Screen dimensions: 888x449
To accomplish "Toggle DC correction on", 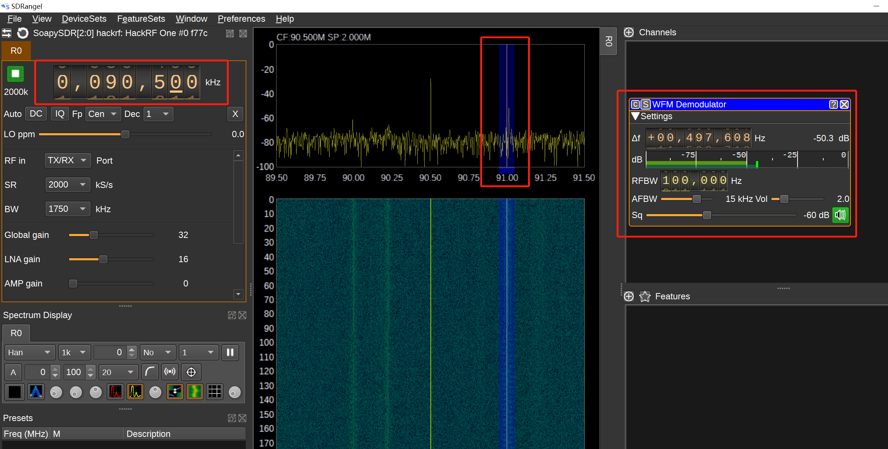I will (x=36, y=114).
